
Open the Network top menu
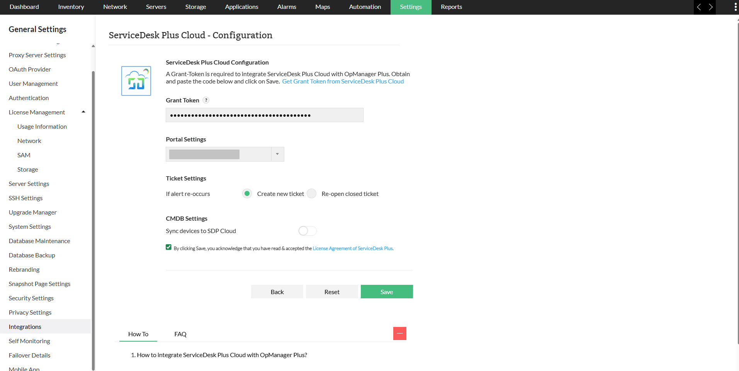click(115, 7)
